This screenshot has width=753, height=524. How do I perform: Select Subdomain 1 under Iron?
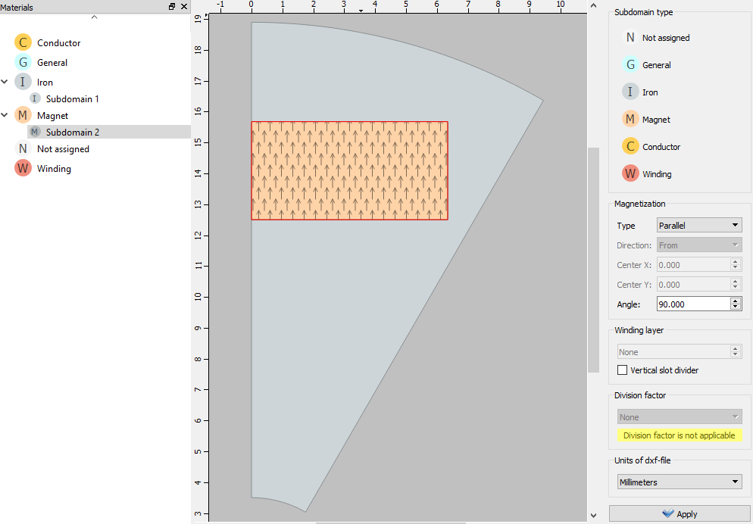click(x=72, y=99)
